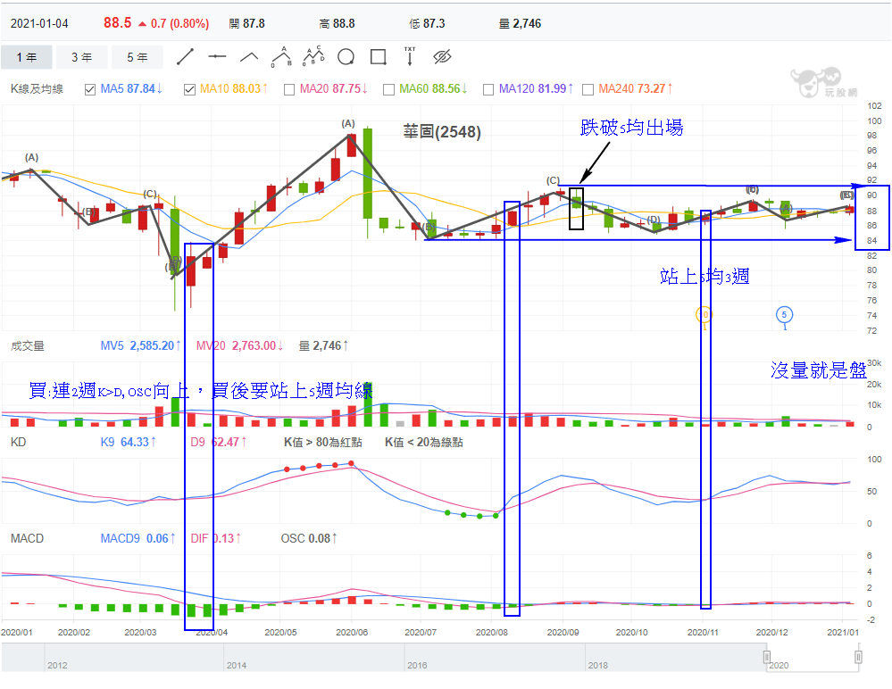Click the MACD9 0.06 value

click(x=138, y=538)
